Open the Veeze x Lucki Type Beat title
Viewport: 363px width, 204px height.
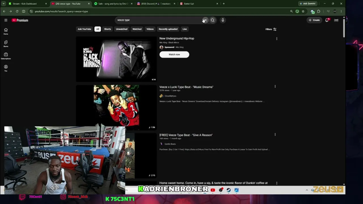tap(186, 87)
